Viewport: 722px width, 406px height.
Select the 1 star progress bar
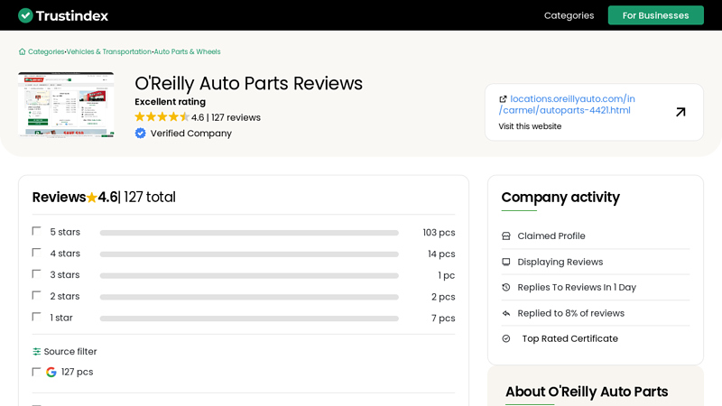tap(249, 318)
